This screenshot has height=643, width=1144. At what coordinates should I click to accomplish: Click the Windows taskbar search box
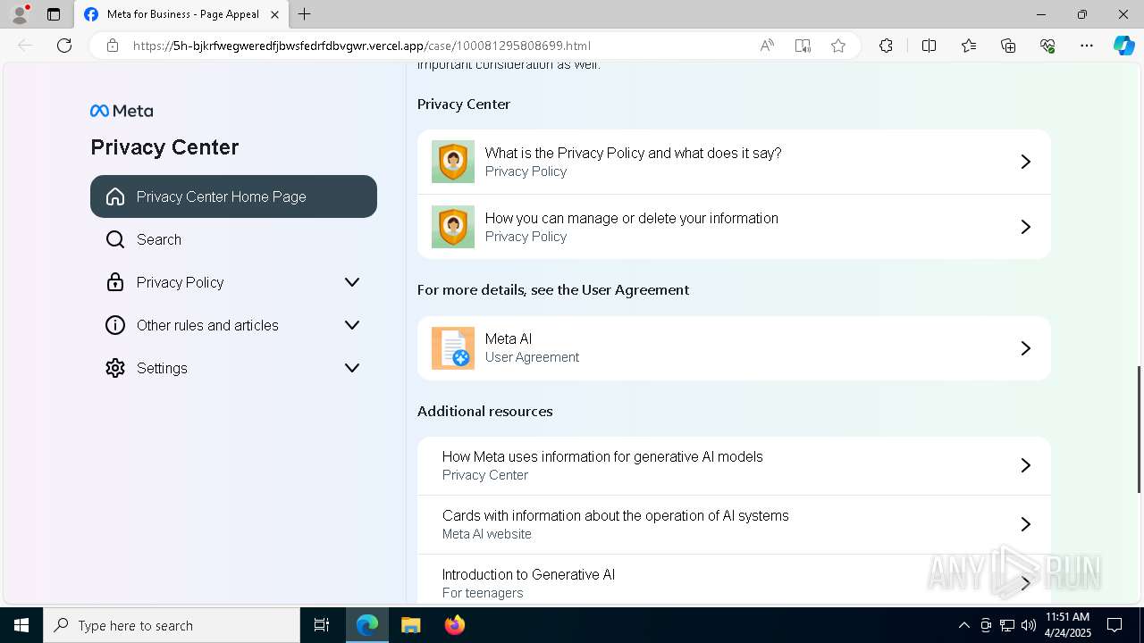tap(172, 625)
